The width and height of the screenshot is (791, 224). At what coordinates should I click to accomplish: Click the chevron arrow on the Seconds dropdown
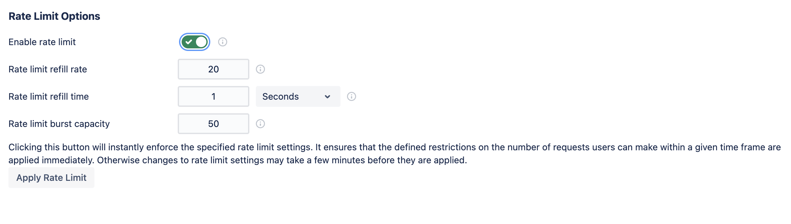click(327, 96)
